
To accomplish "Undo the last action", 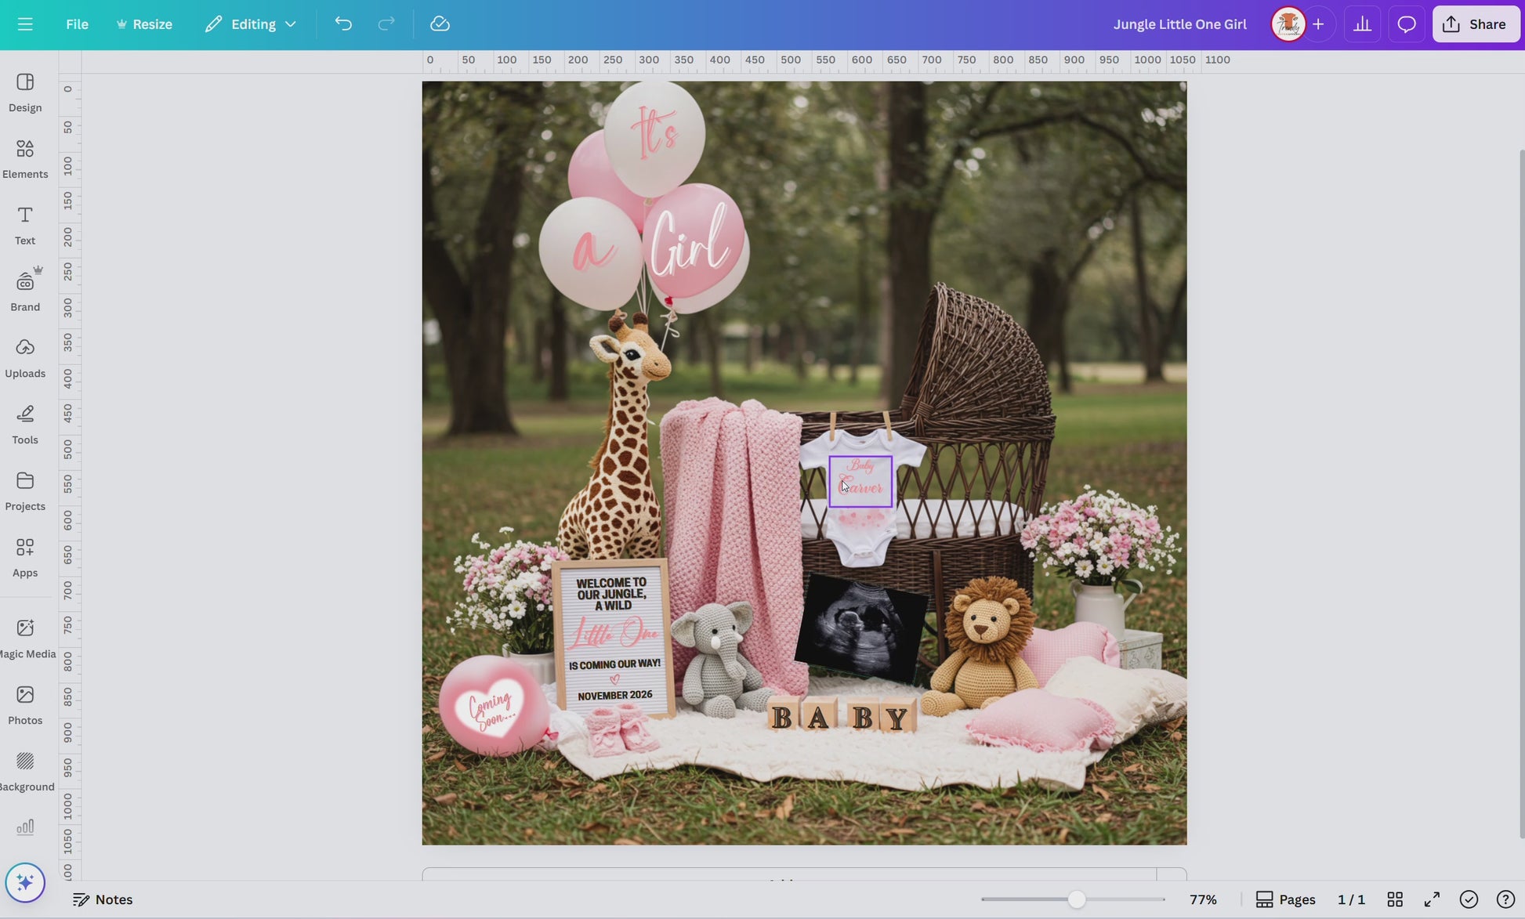I will [x=343, y=24].
